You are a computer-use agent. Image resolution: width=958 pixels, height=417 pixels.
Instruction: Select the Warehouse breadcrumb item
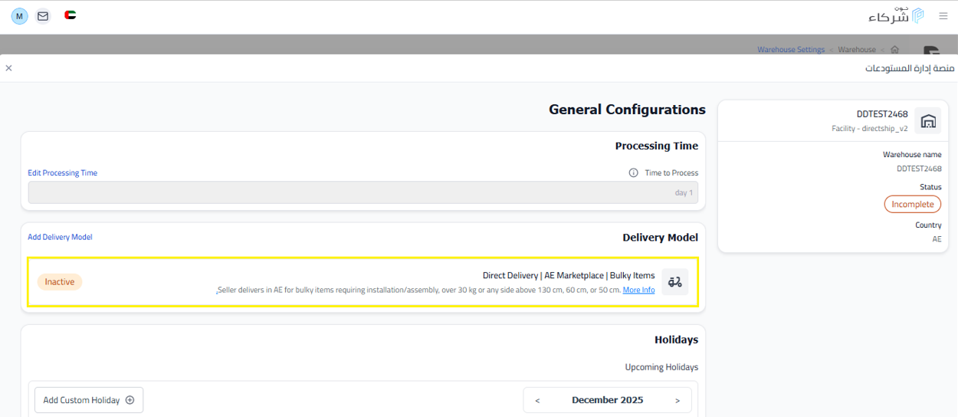click(x=856, y=50)
